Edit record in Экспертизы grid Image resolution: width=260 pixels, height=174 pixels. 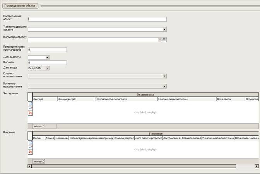[x=30, y=108]
